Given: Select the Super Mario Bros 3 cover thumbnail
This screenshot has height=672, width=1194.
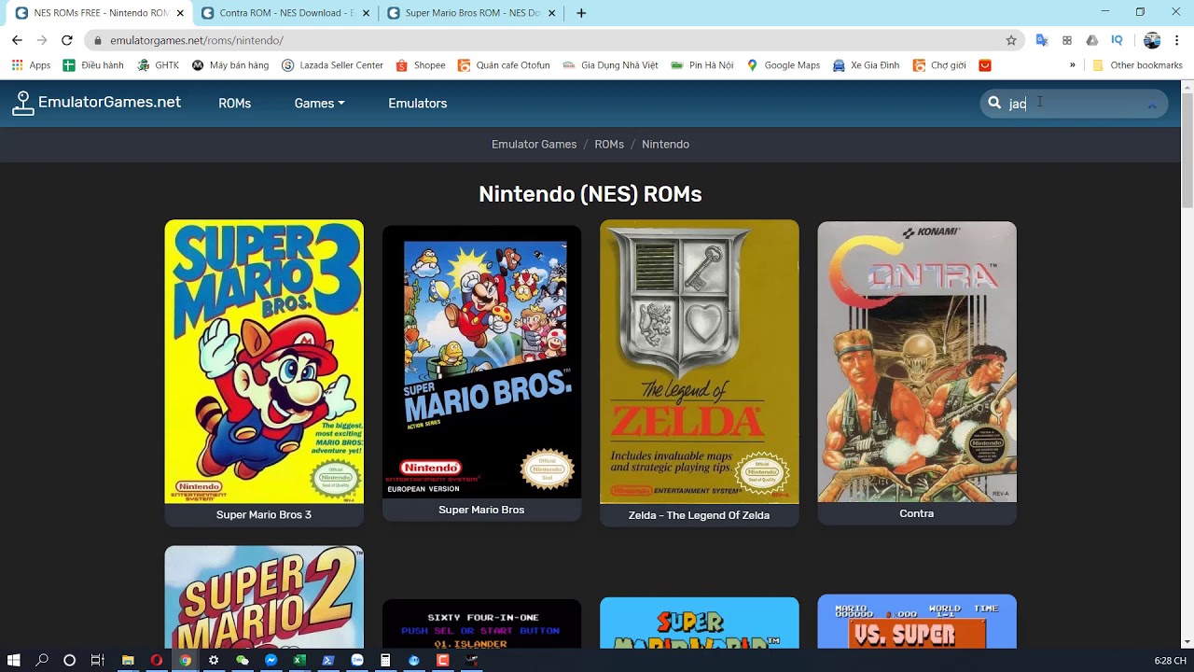Looking at the screenshot, I should coord(264,362).
